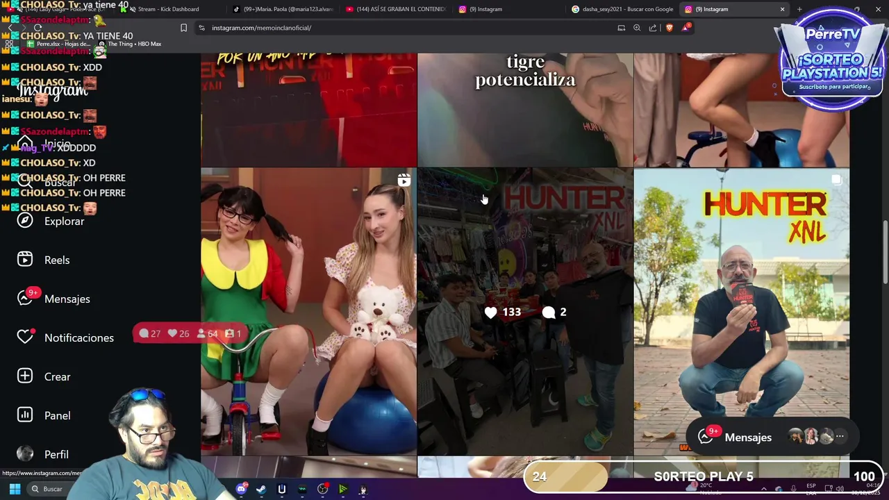Open Panel dashboard icon
The width and height of the screenshot is (889, 500).
click(25, 415)
